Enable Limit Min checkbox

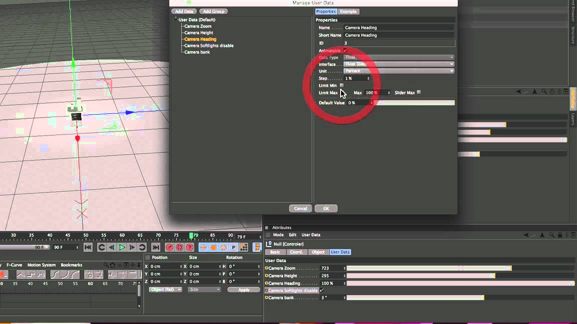342,85
